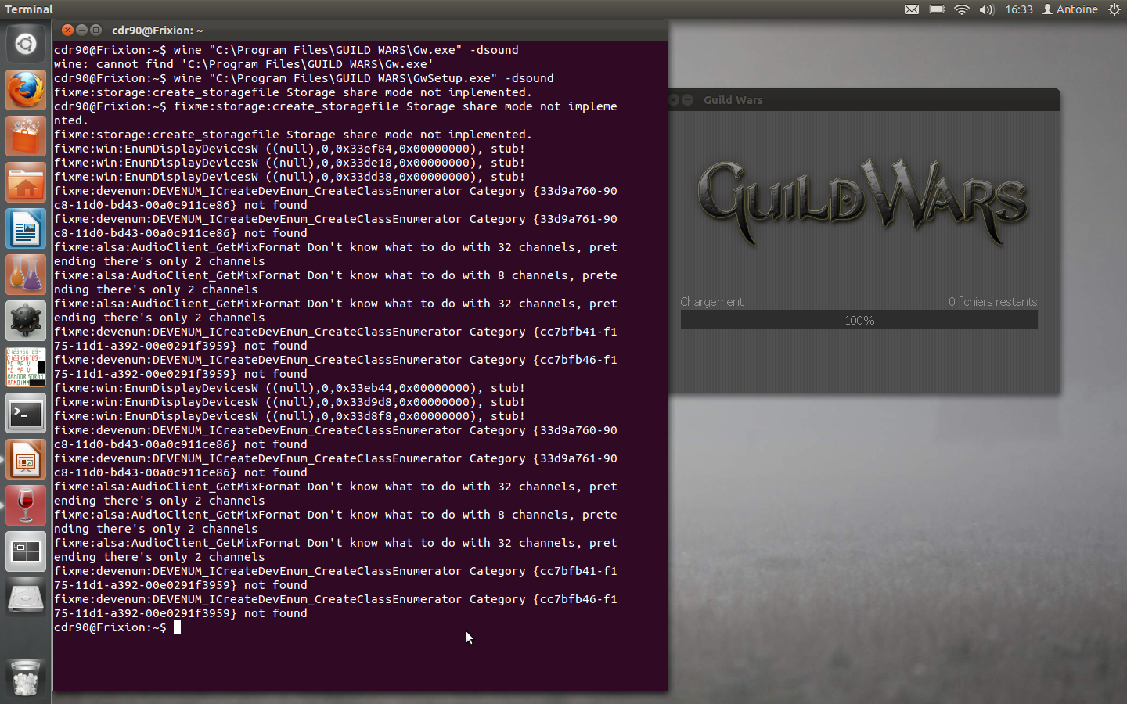Minimize the Guild Wars window

pos(687,99)
